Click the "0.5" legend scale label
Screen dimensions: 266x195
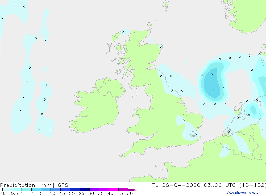tap(14, 193)
